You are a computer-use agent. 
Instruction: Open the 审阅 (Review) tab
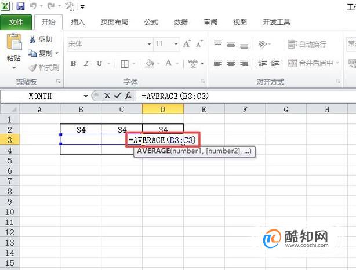point(210,22)
